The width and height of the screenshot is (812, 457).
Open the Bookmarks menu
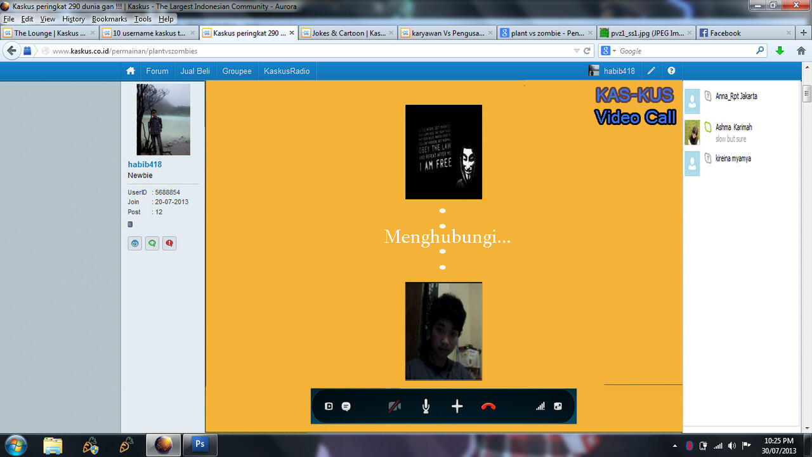click(x=110, y=19)
